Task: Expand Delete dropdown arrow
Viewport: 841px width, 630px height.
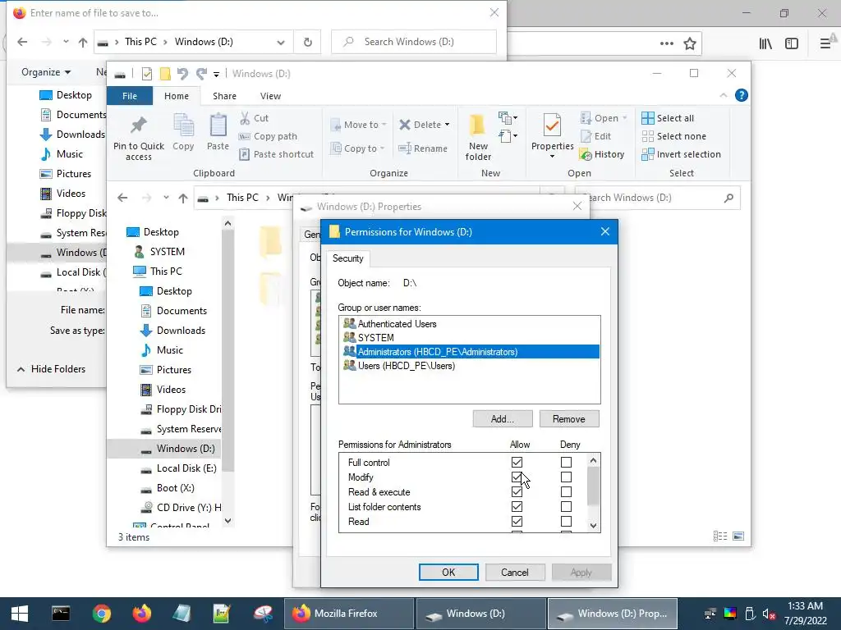Action: tap(447, 125)
